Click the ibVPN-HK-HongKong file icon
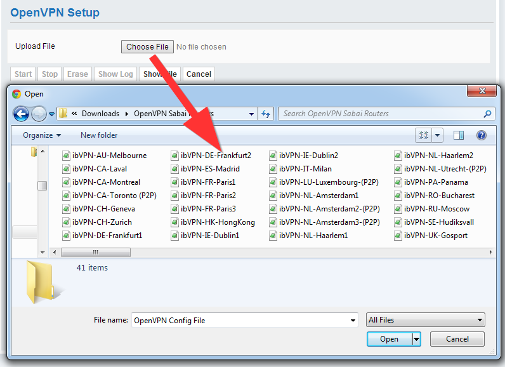 [174, 222]
